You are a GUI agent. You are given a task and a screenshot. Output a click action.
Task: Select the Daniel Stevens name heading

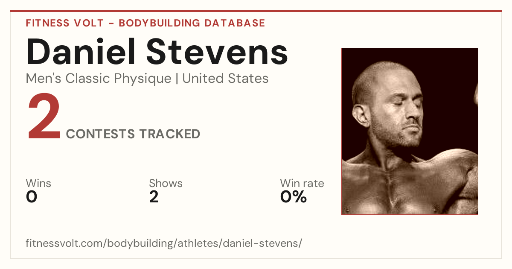[157, 52]
